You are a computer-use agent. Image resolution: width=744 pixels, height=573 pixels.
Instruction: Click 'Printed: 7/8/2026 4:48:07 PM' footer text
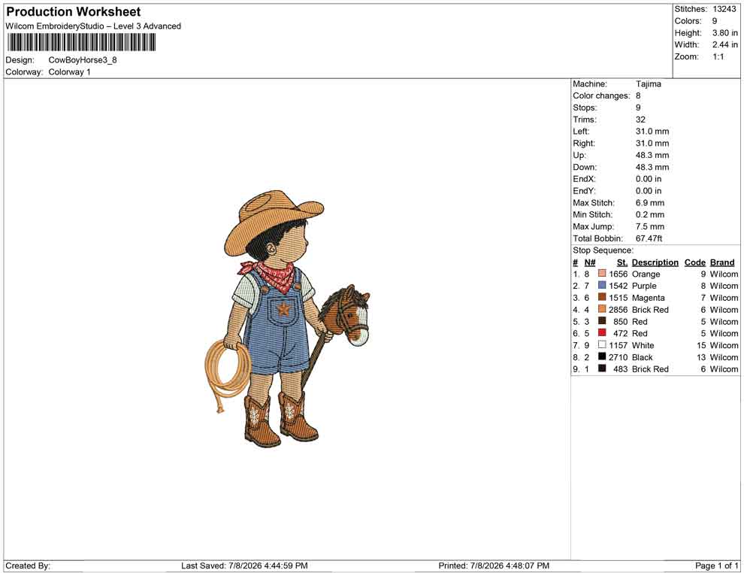(494, 565)
